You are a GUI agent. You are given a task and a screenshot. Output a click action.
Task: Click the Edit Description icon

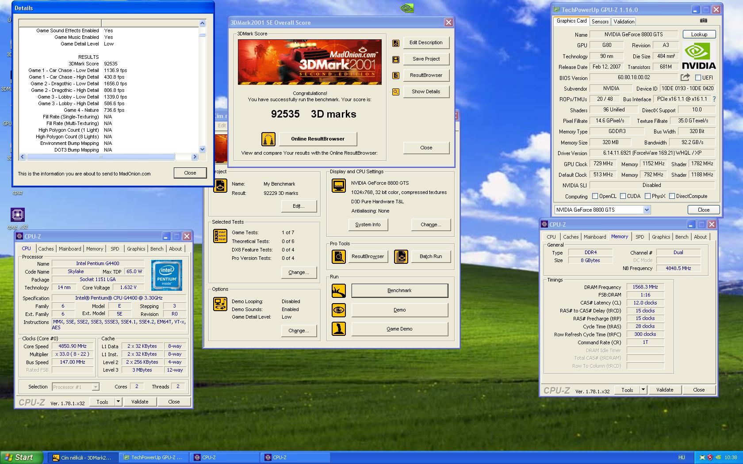(x=396, y=43)
